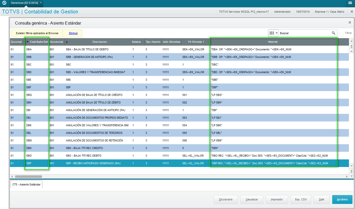
Task: Click the TOTVS logo icon in title bar
Action: click(x=4, y=3)
